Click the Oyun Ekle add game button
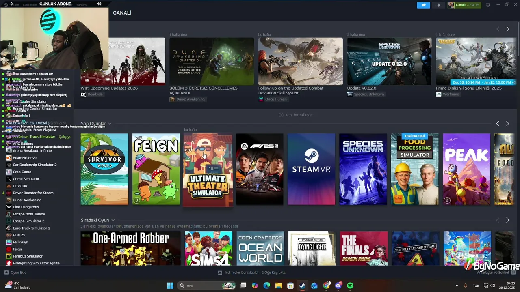 15,273
